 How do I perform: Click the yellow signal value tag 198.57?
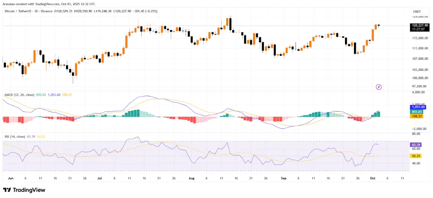[417, 116]
